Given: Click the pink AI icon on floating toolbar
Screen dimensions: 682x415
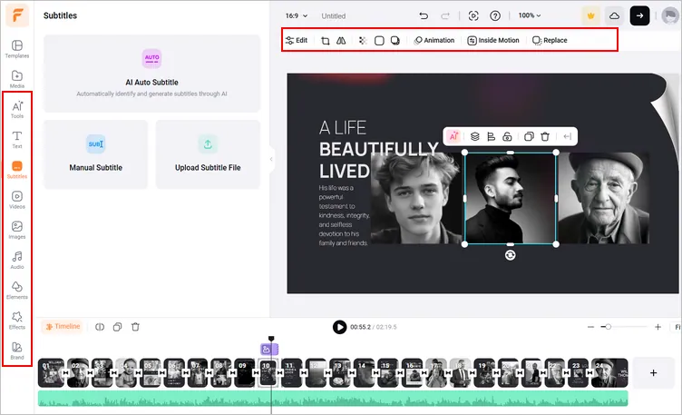Looking at the screenshot, I should tap(453, 137).
